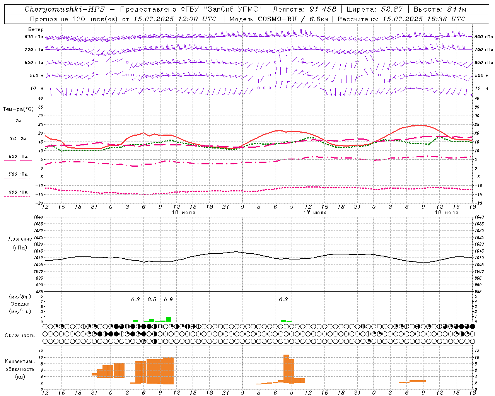Click the (мм/1ч.) precipitation unit label

click(20, 311)
